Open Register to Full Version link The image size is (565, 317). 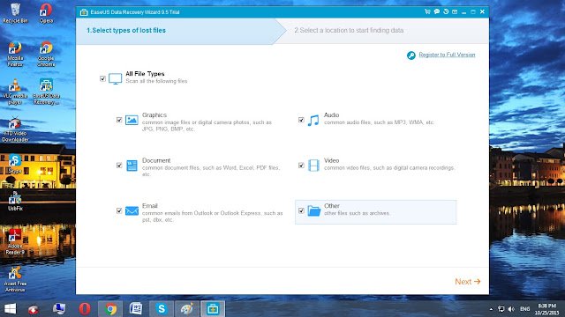[447, 55]
